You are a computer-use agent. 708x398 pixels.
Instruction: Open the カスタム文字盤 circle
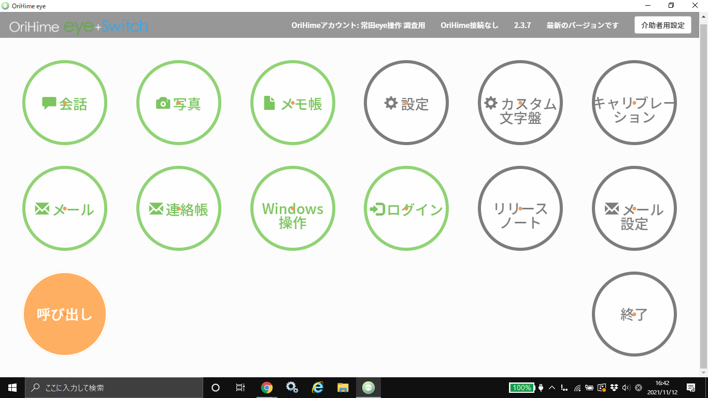[520, 103]
